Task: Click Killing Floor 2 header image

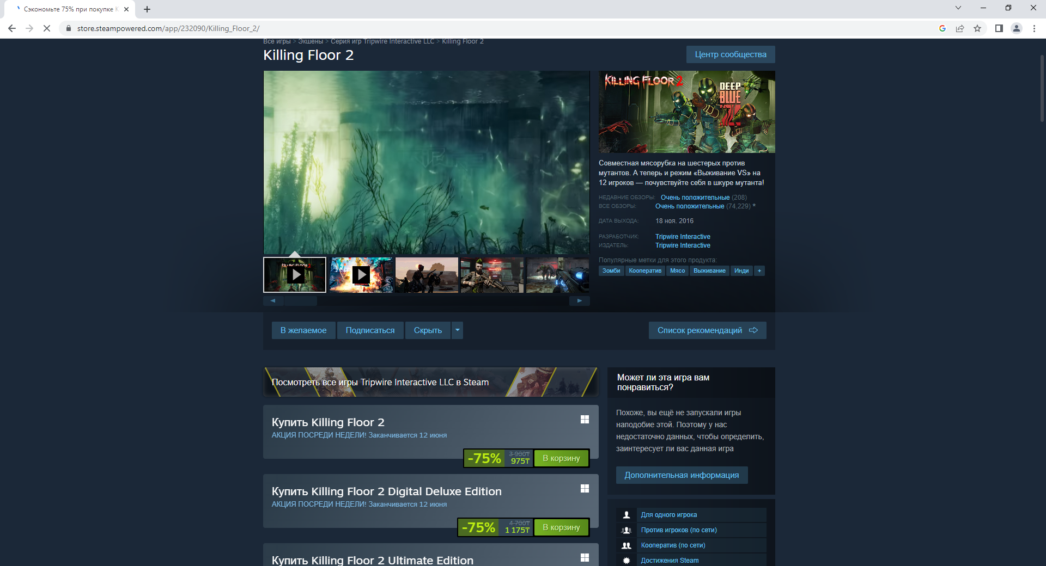Action: pyautogui.click(x=686, y=112)
